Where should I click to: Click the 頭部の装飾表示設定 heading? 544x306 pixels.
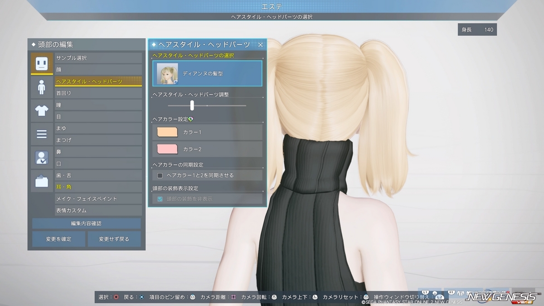175,188
